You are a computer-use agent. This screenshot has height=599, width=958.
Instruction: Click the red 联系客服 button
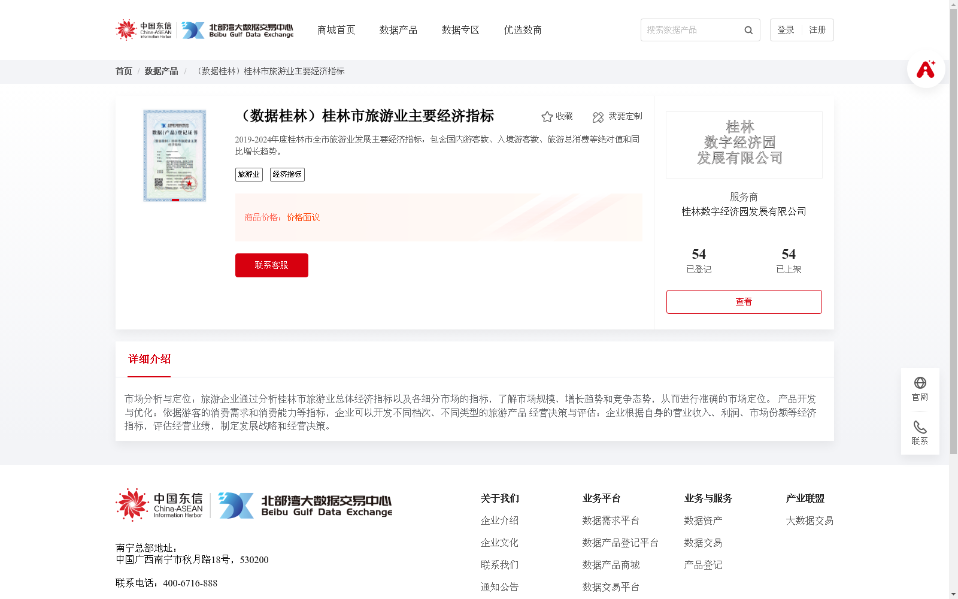pyautogui.click(x=271, y=265)
